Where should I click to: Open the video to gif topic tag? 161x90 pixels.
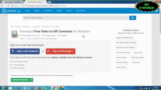pyautogui.click(x=136, y=62)
